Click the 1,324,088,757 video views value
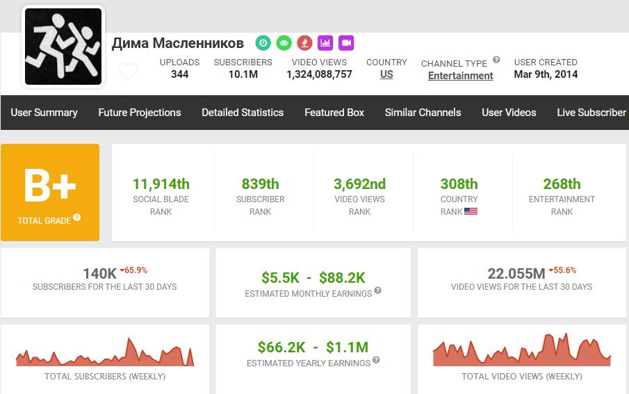The height and width of the screenshot is (394, 629). [319, 74]
